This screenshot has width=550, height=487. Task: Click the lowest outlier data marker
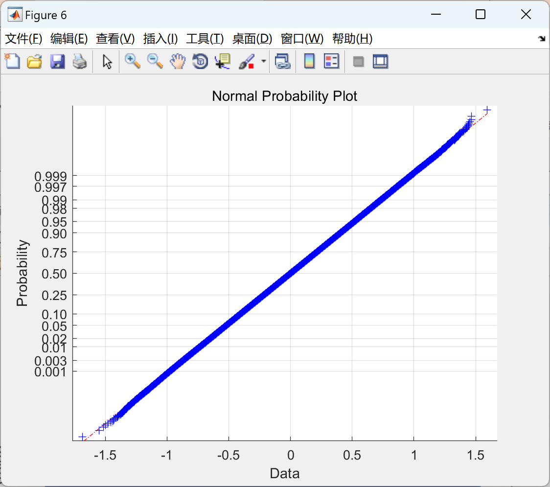tap(82, 437)
